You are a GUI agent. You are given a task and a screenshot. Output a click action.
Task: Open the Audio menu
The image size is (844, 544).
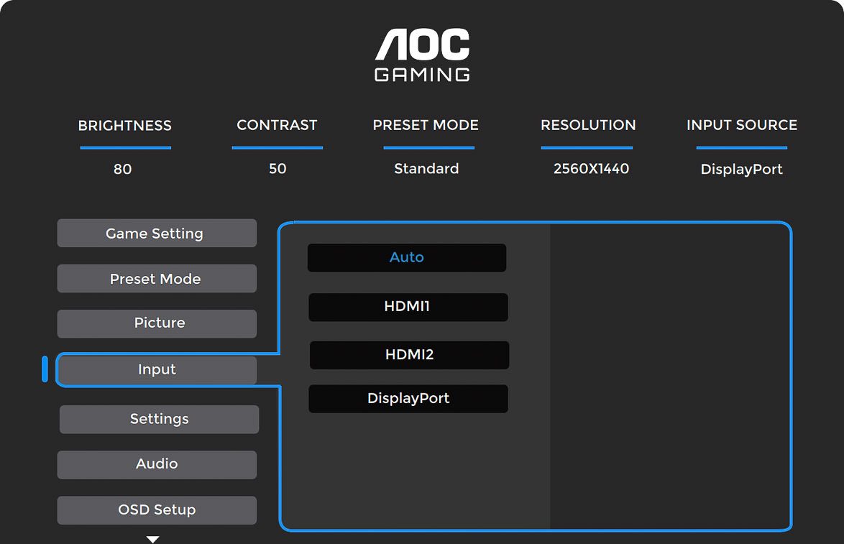(157, 464)
